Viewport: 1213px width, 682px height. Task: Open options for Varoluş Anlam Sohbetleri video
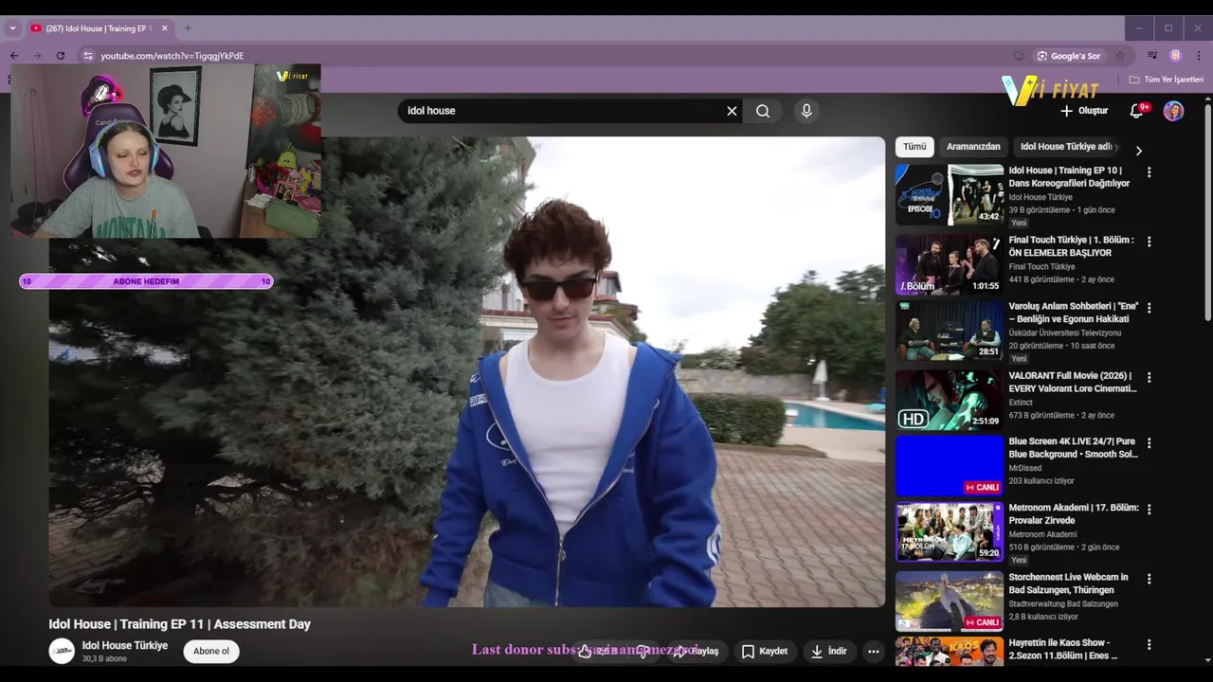[1150, 309]
